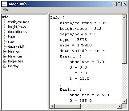Click the text 'type = BYTE'
The width and height of the screenshot is (129, 111).
point(73,40)
